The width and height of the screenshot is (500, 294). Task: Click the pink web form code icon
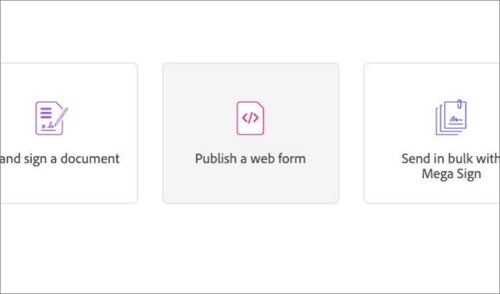[250, 119]
